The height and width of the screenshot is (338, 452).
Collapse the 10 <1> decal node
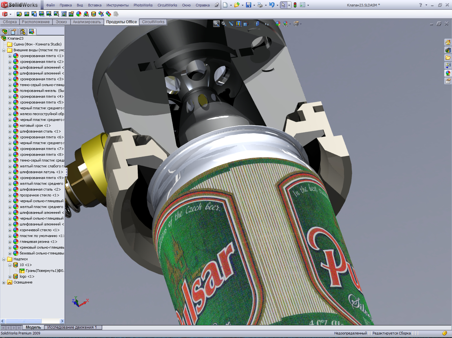coord(10,265)
